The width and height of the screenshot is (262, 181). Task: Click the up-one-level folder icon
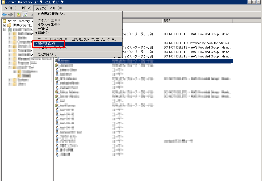[19, 14]
